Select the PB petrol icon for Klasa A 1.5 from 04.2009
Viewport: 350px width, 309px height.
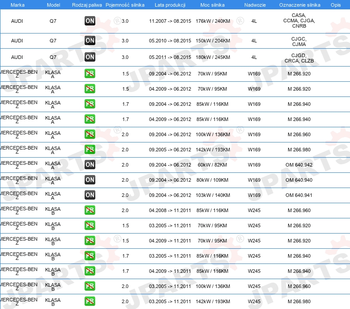pyautogui.click(x=90, y=88)
